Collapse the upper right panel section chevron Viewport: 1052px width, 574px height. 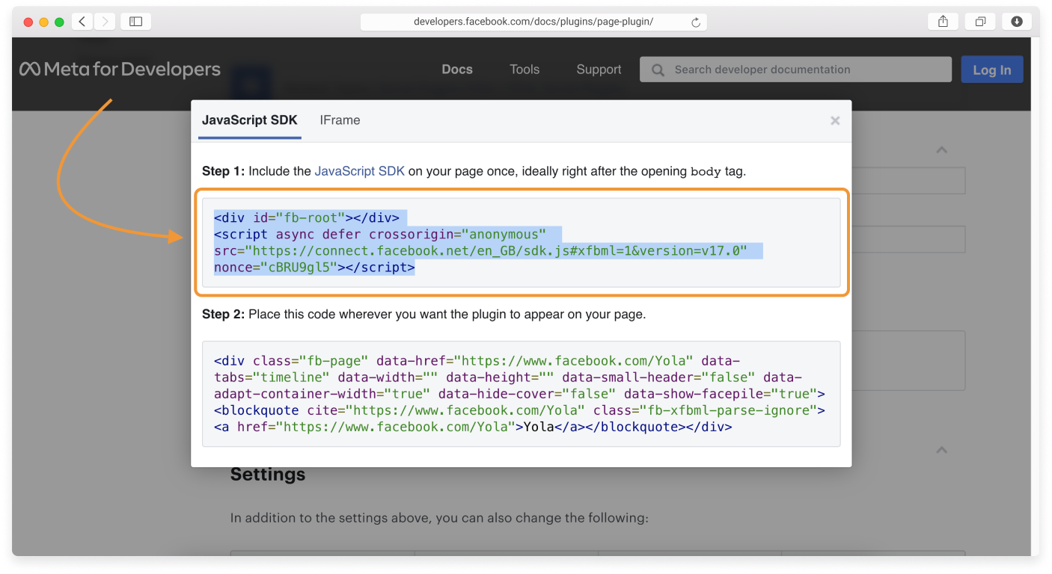tap(941, 149)
